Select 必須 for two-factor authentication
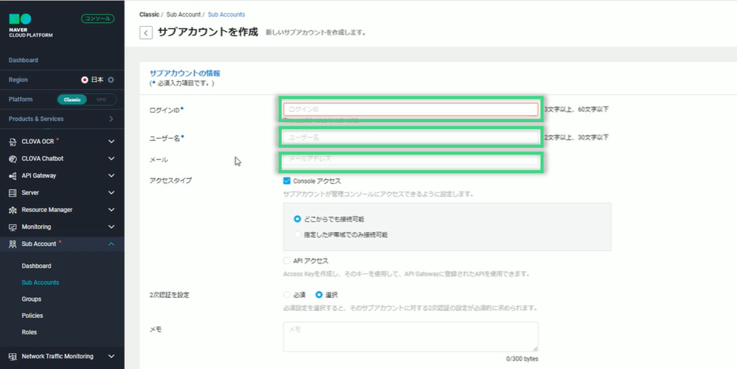 (x=287, y=295)
